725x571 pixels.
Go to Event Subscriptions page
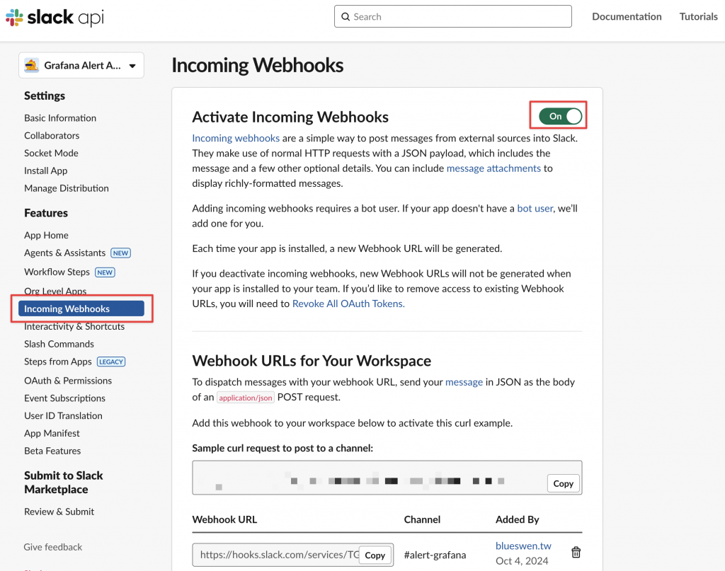(64, 398)
